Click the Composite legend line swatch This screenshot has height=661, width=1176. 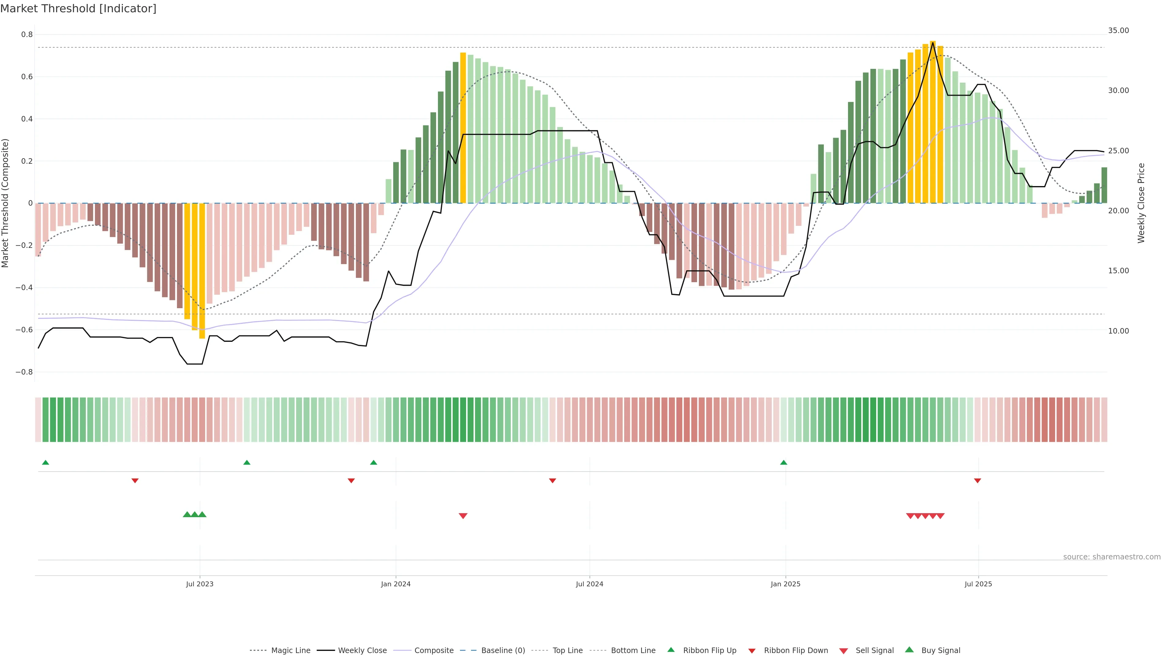(402, 651)
